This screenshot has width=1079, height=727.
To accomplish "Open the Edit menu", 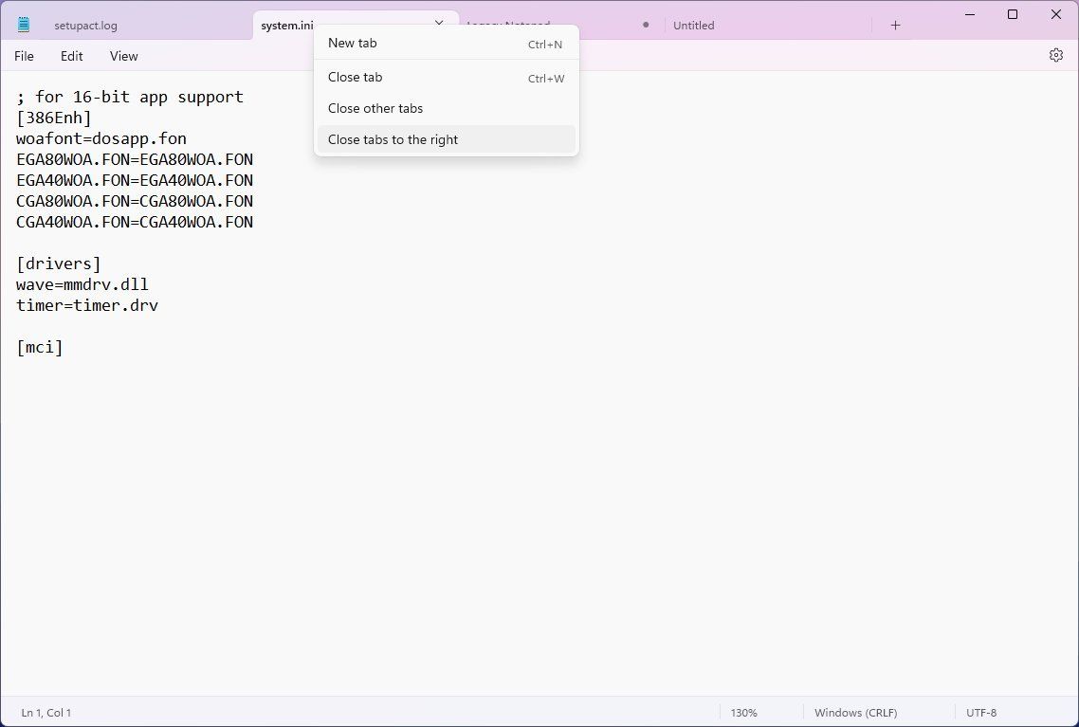I will click(71, 56).
